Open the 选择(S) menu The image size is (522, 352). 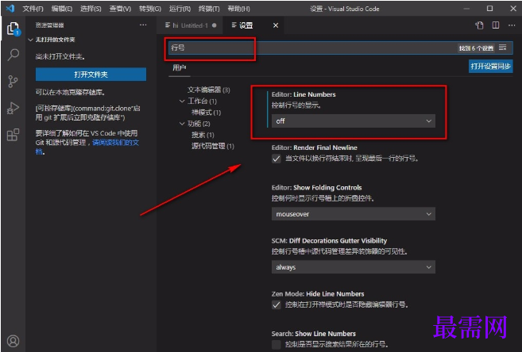pos(91,9)
